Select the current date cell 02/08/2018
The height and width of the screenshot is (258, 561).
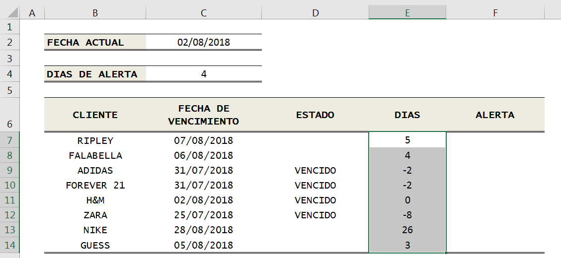click(x=204, y=42)
